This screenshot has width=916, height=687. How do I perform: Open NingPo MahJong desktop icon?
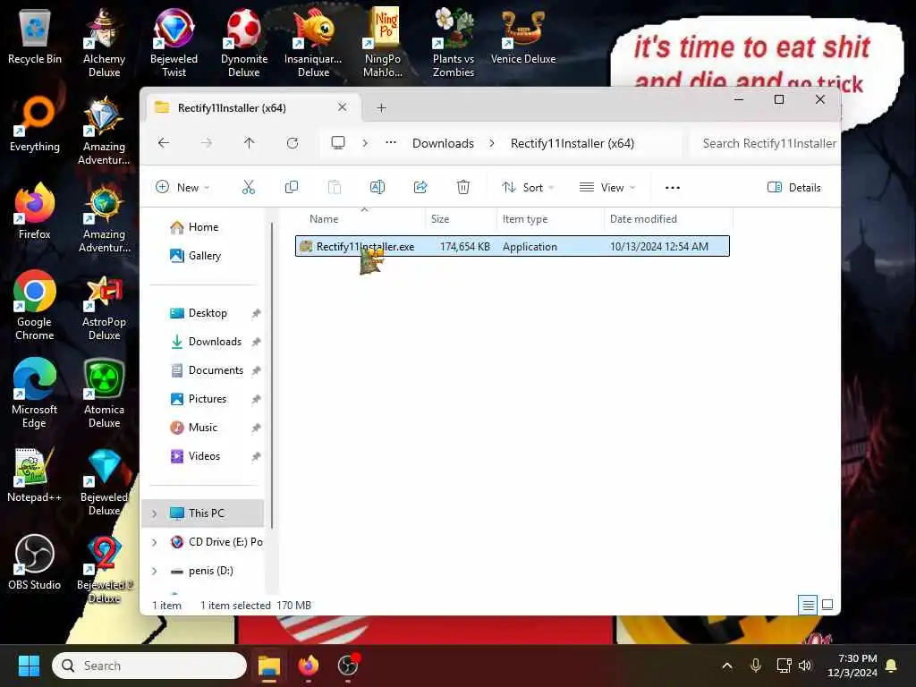point(383,41)
